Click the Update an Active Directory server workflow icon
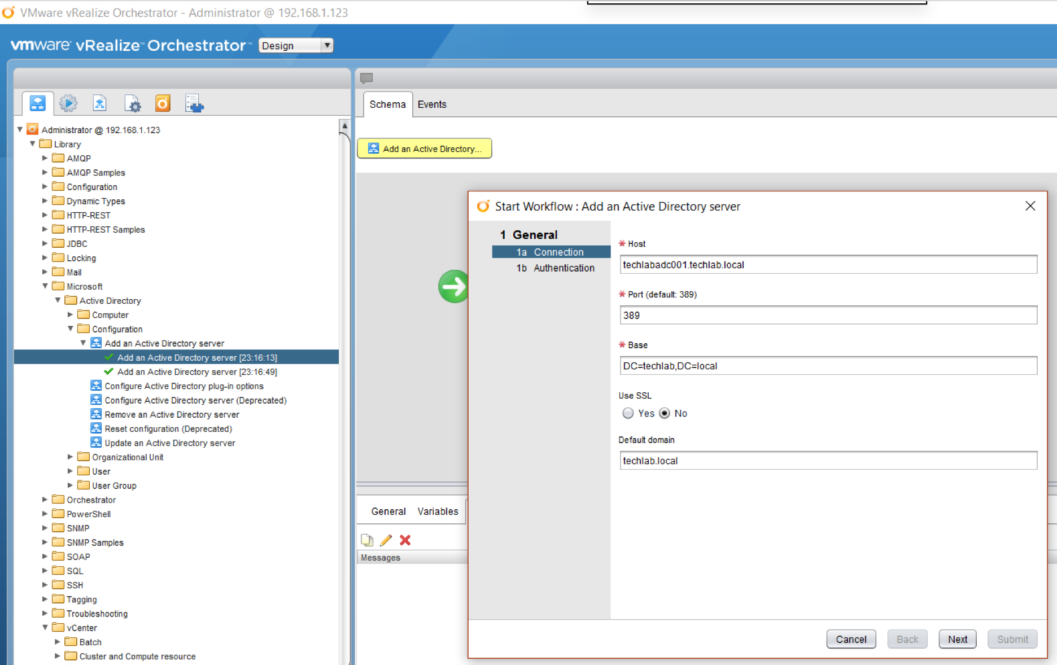The height and width of the screenshot is (665, 1057). [x=96, y=442]
